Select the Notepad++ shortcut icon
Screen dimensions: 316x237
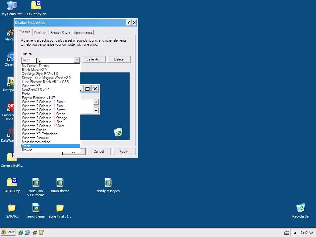9,84
